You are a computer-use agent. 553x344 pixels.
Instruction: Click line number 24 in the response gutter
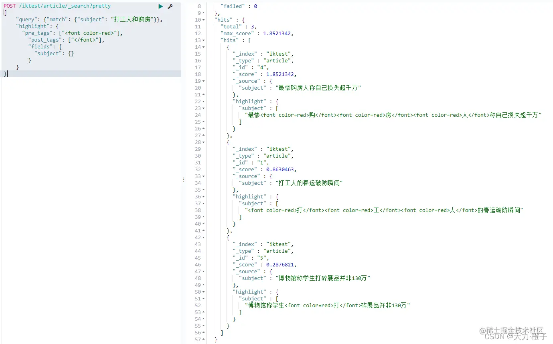(x=198, y=115)
